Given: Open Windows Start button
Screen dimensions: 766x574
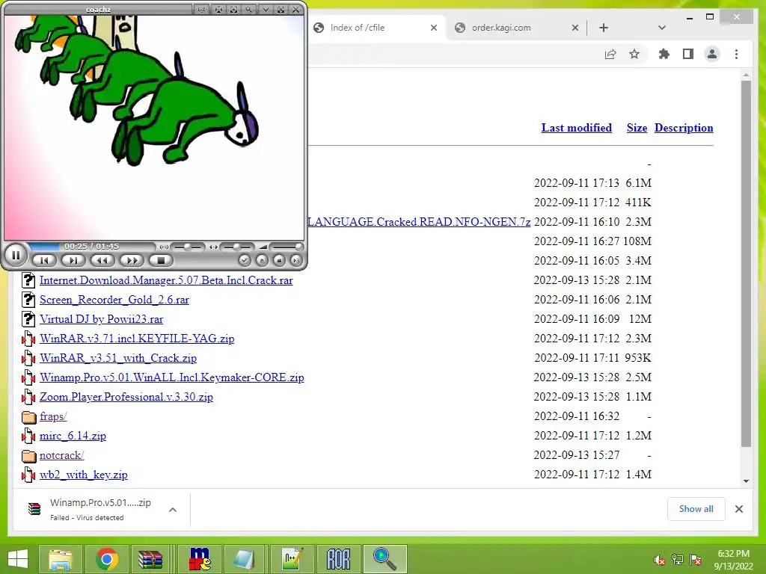Looking at the screenshot, I should [18, 559].
